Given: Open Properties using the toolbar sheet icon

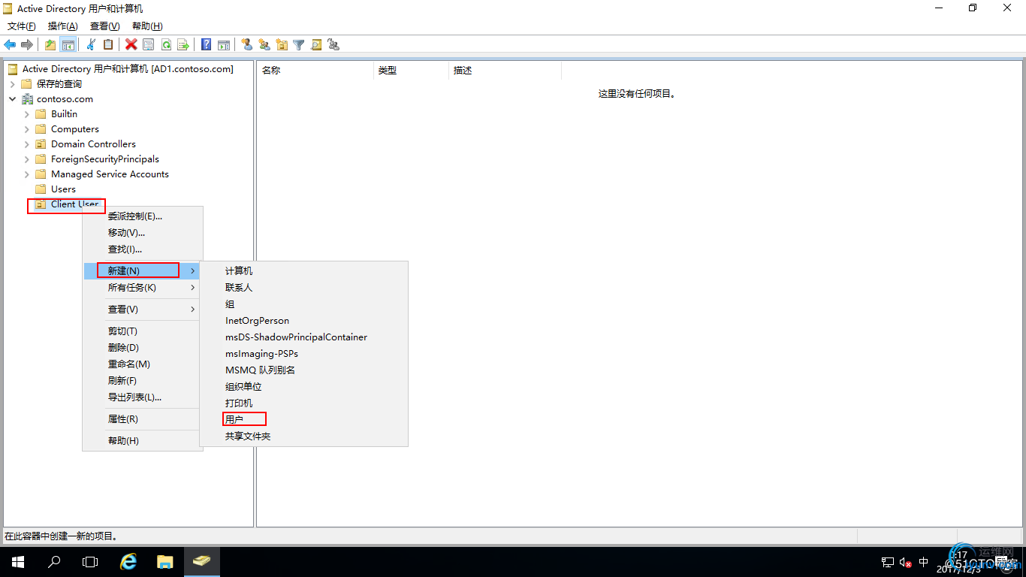Looking at the screenshot, I should (x=149, y=44).
